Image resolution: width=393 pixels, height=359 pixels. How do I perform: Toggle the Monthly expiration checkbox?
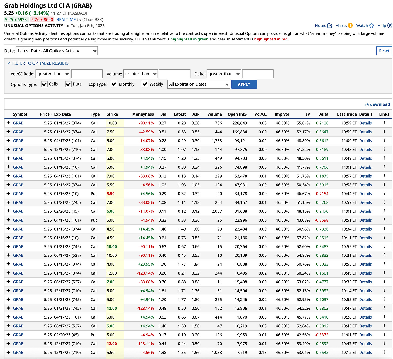pos(114,84)
